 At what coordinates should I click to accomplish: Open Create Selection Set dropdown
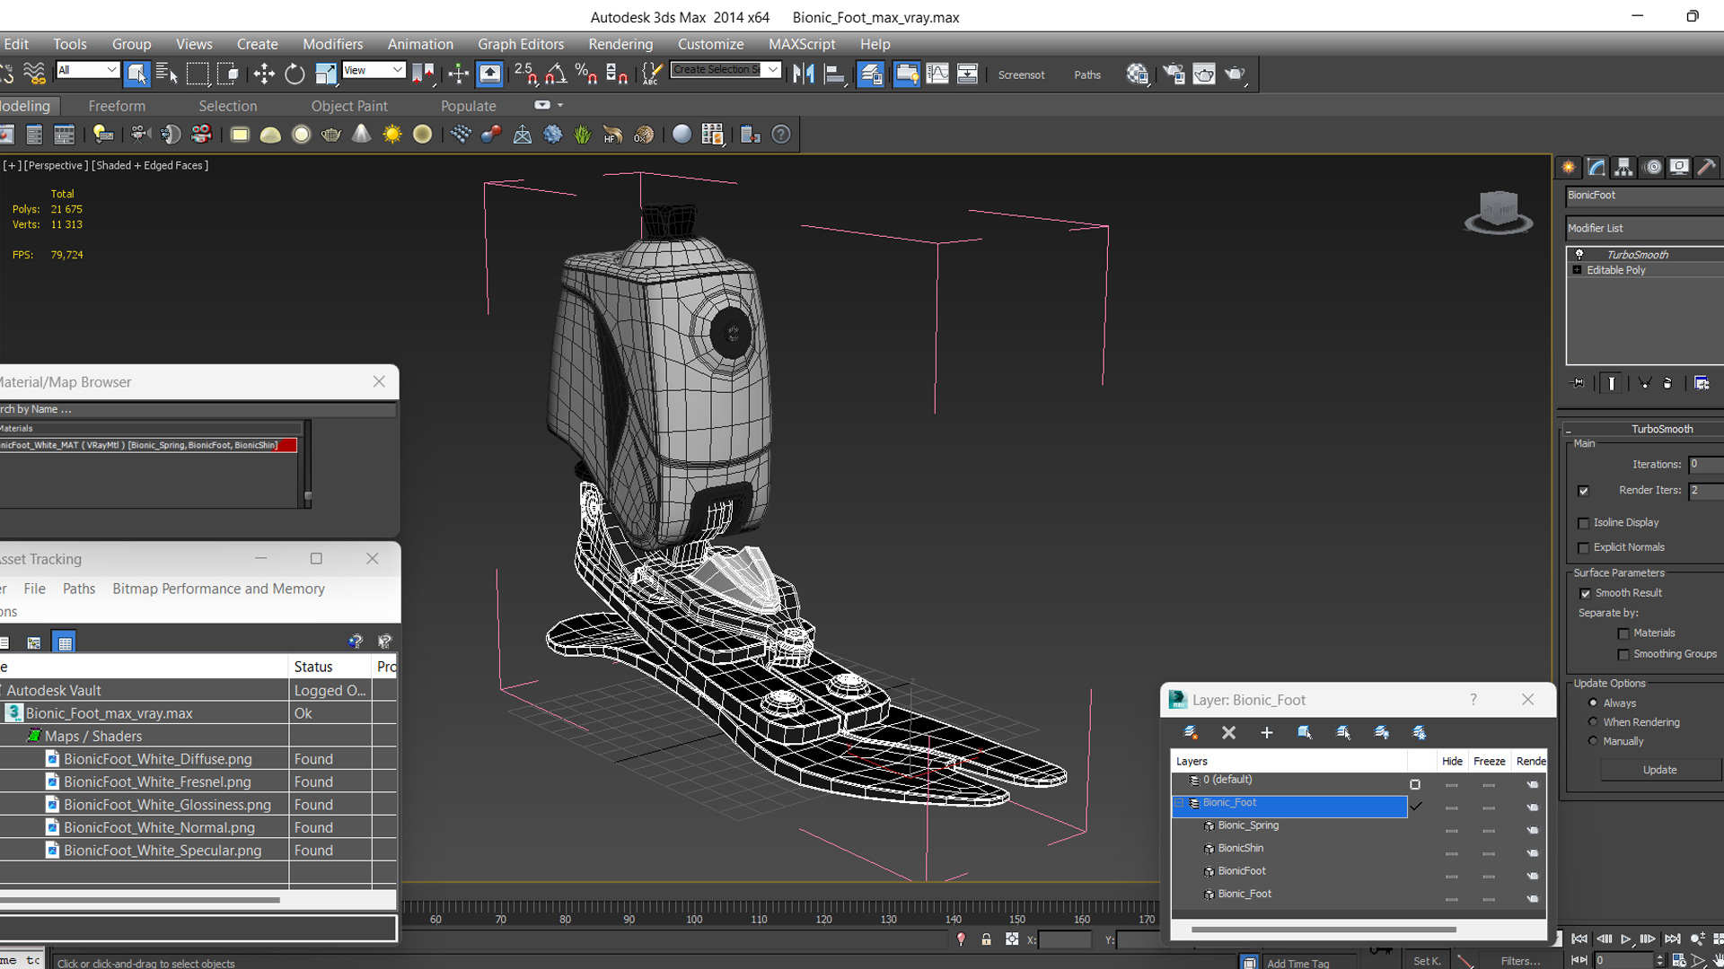point(772,70)
